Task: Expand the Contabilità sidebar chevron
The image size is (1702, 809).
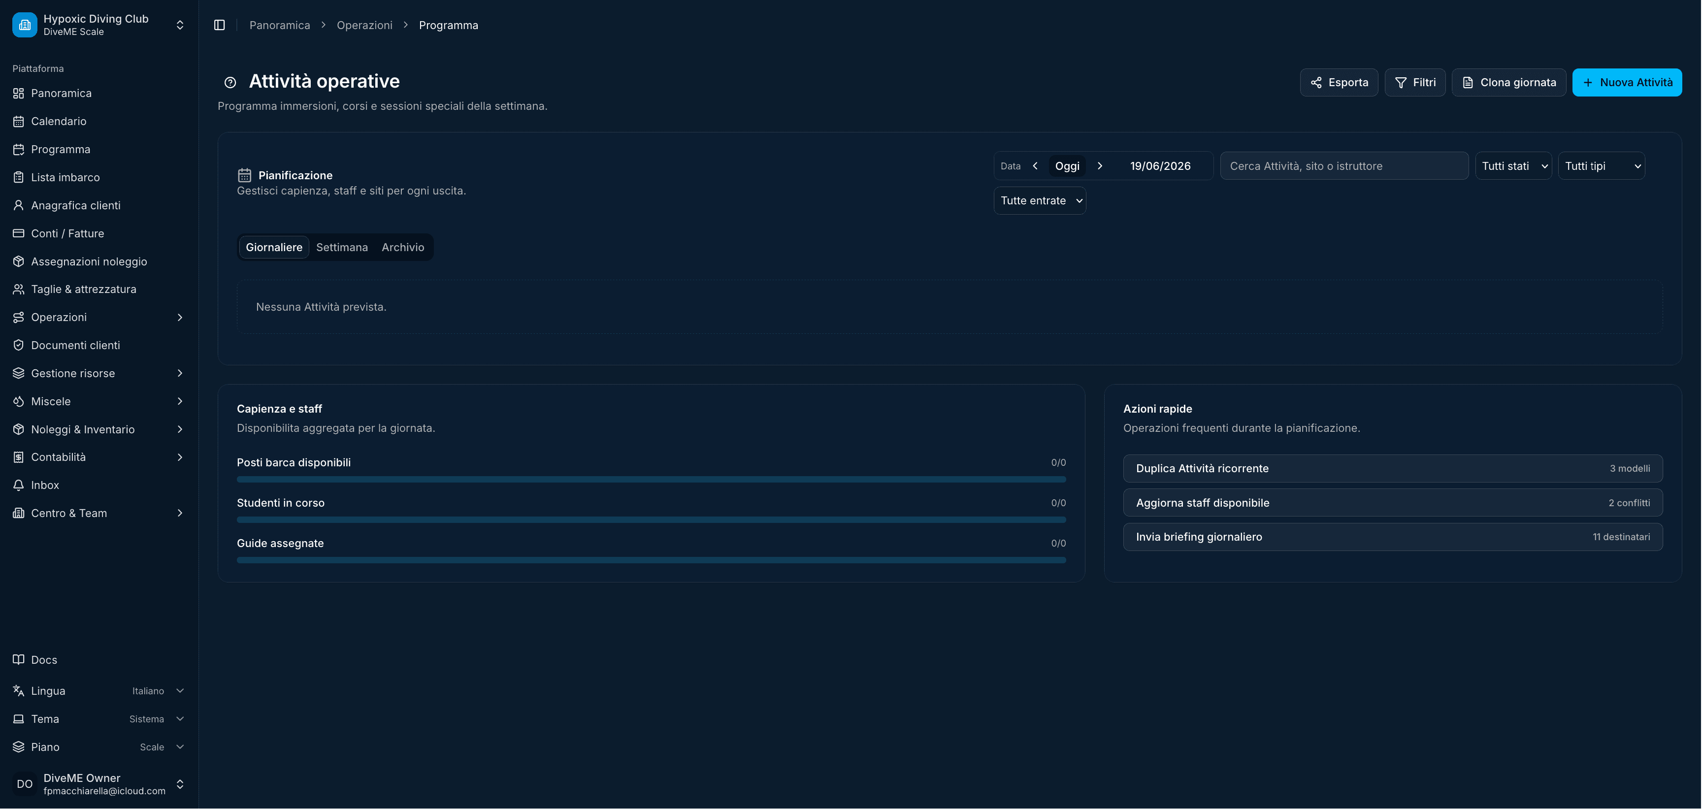Action: coord(180,457)
